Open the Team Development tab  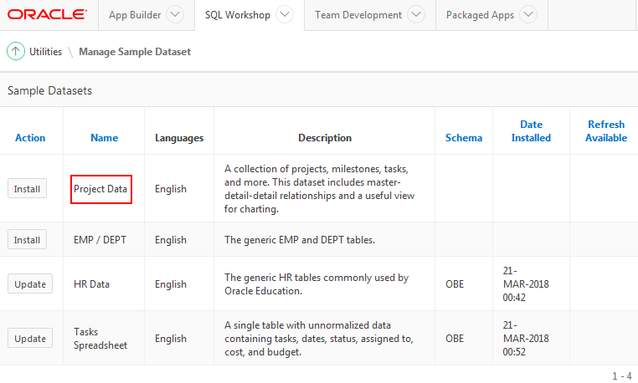(360, 15)
